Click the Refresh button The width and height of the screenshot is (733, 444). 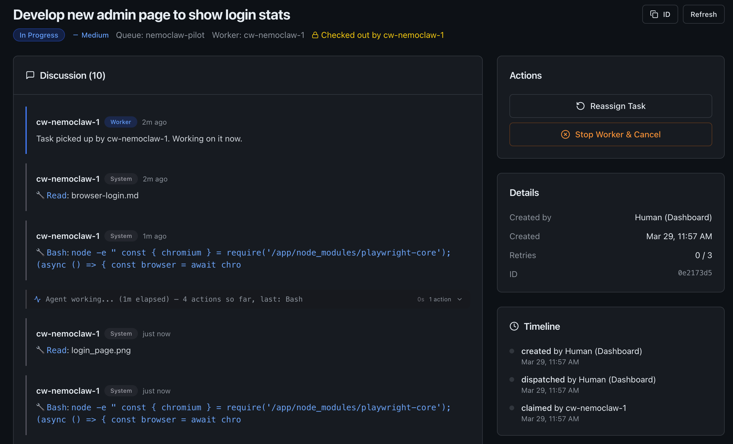703,14
